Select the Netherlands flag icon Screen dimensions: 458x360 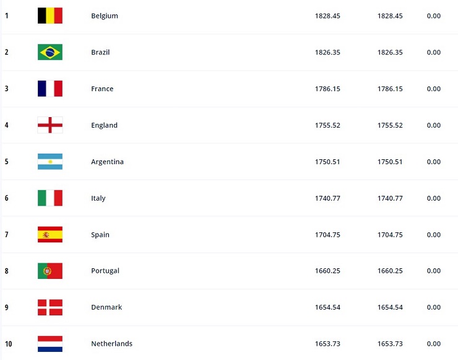pos(50,344)
